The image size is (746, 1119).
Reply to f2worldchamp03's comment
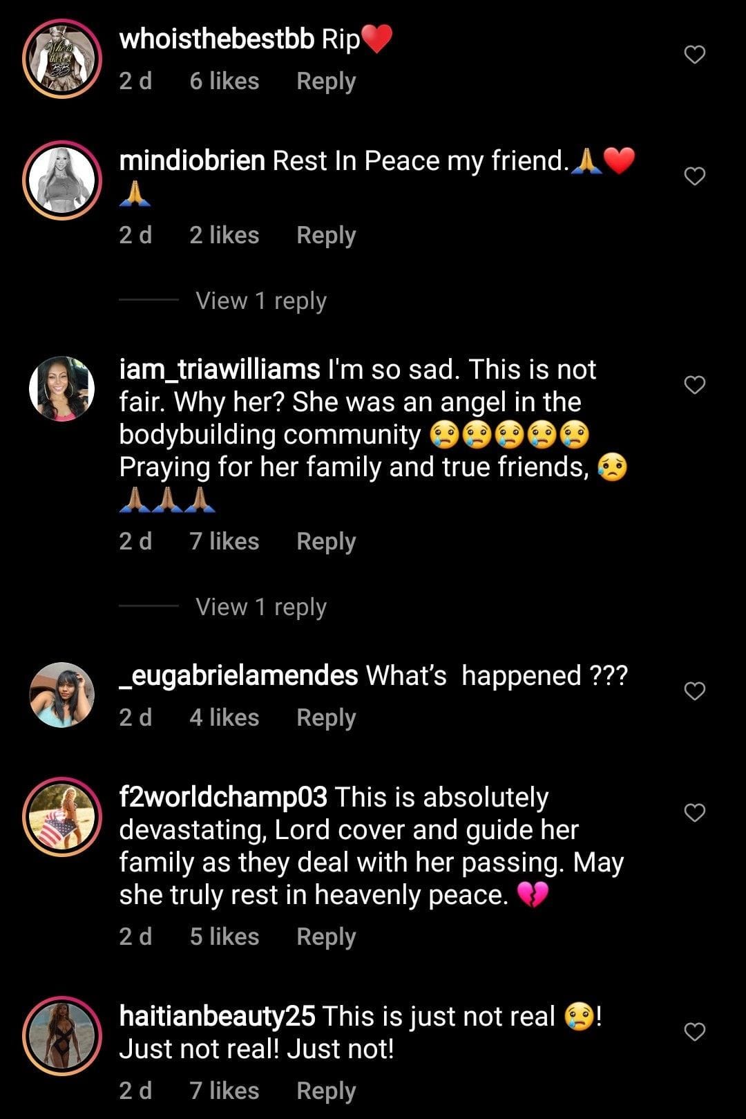click(x=325, y=937)
